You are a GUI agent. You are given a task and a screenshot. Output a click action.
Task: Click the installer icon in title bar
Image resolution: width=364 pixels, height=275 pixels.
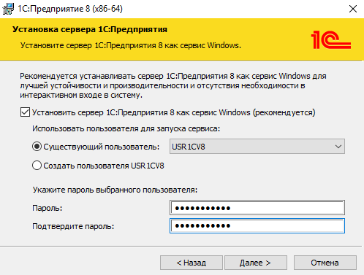8,9
